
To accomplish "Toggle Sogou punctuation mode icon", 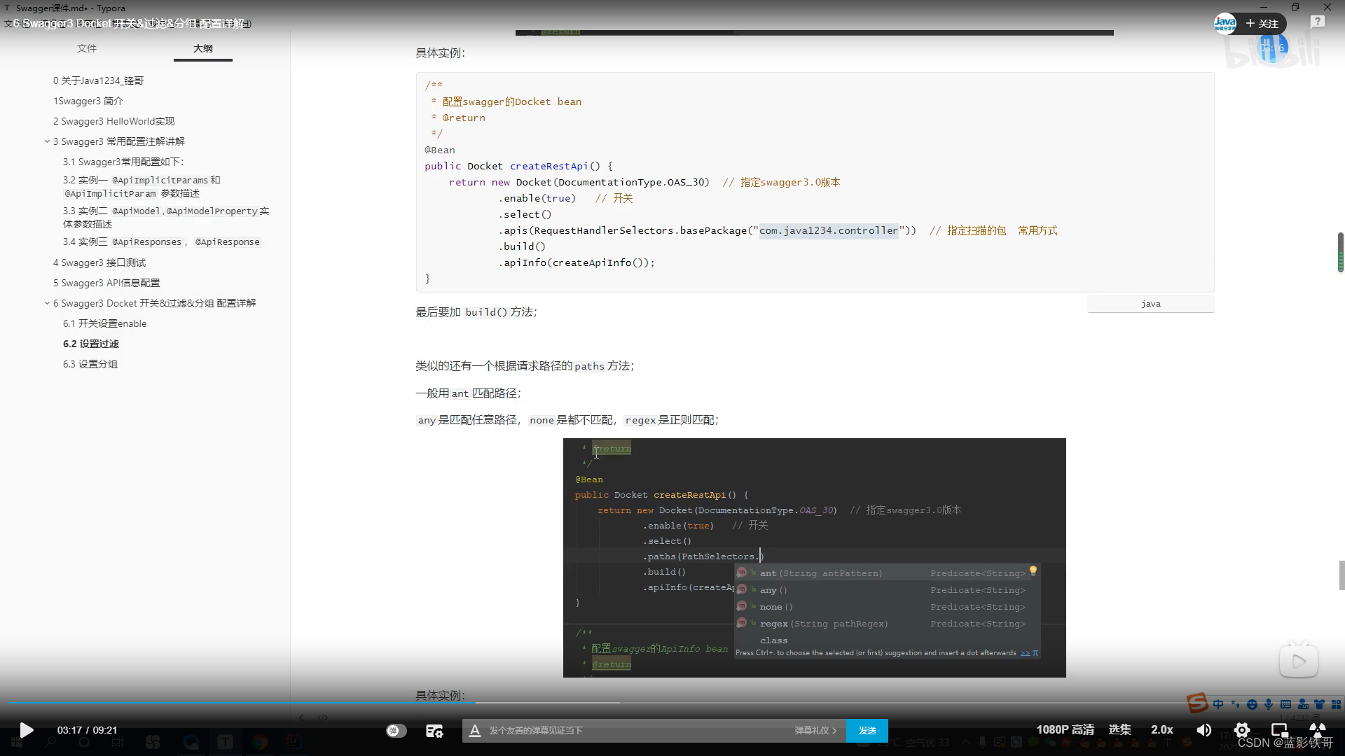I will [1235, 704].
